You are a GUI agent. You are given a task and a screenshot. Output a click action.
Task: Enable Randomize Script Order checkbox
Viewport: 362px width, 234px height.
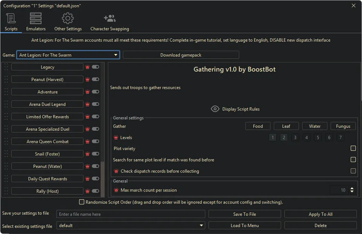[81, 202]
